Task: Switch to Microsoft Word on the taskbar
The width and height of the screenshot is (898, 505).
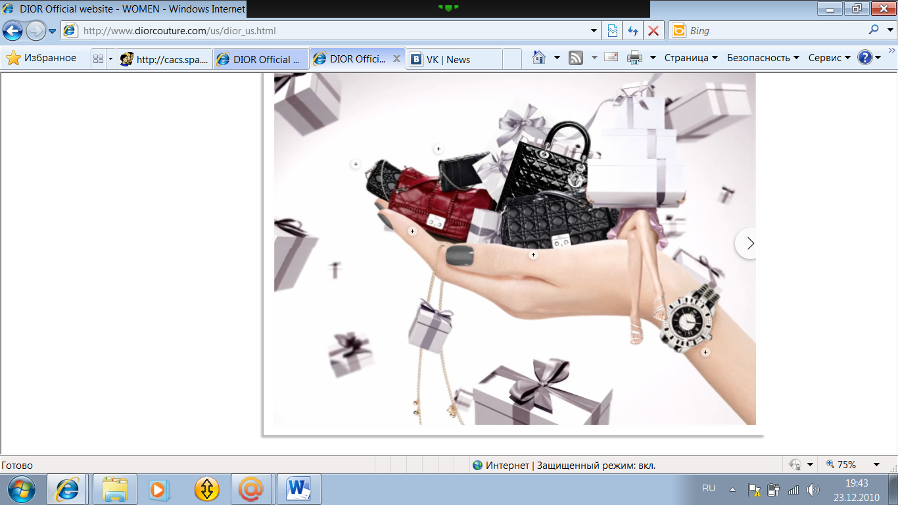Action: [x=298, y=490]
